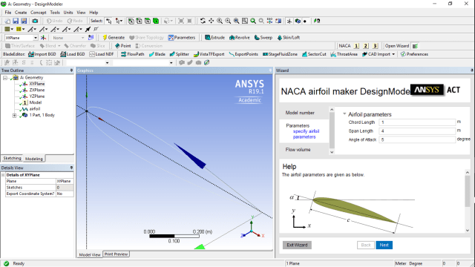Click the Generate lightning icon

tap(105, 38)
